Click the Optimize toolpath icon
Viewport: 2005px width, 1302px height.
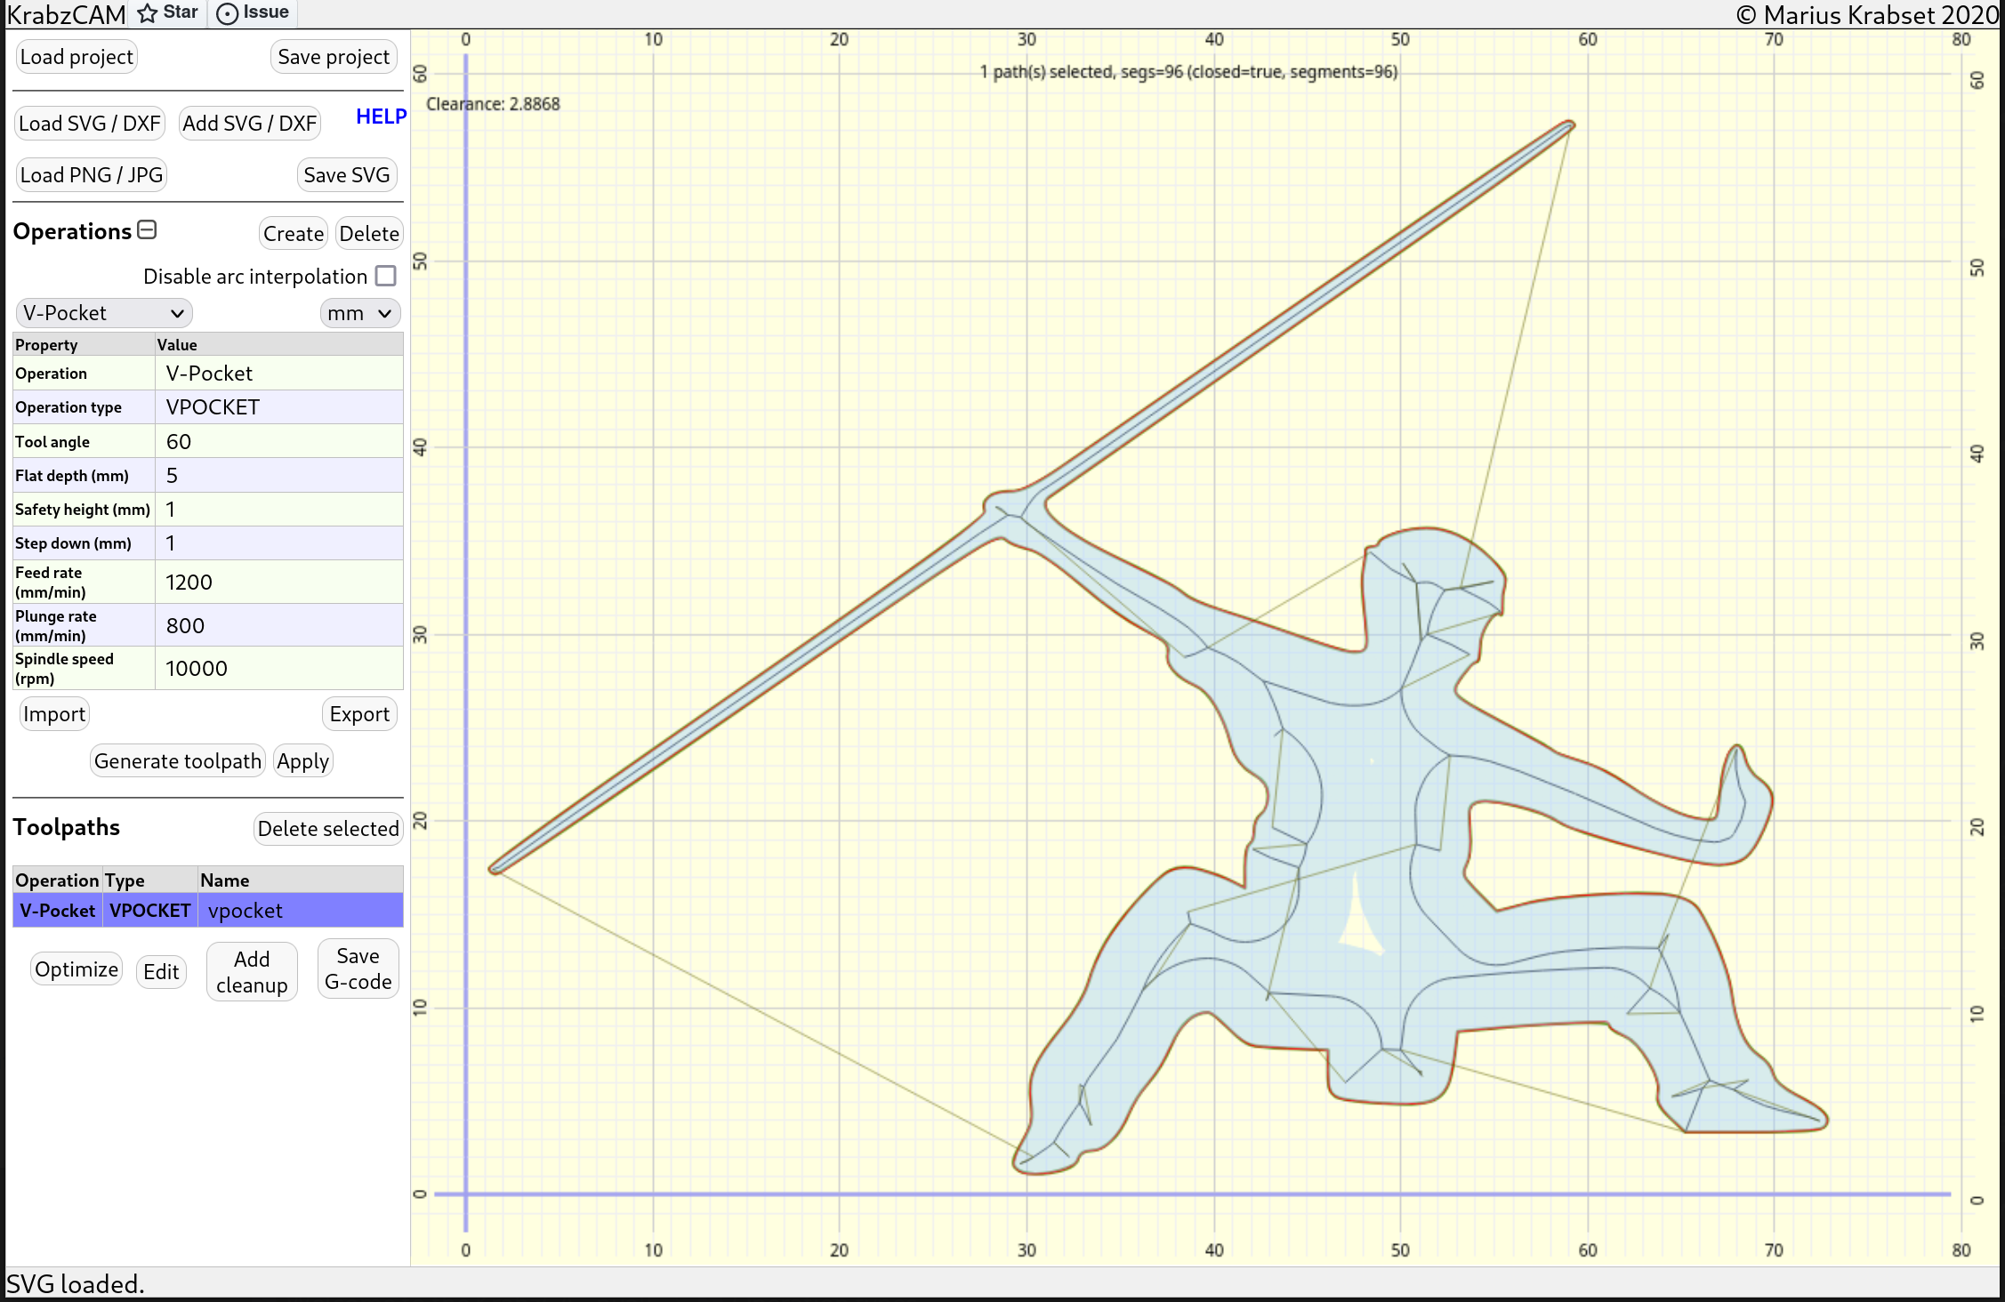point(77,968)
